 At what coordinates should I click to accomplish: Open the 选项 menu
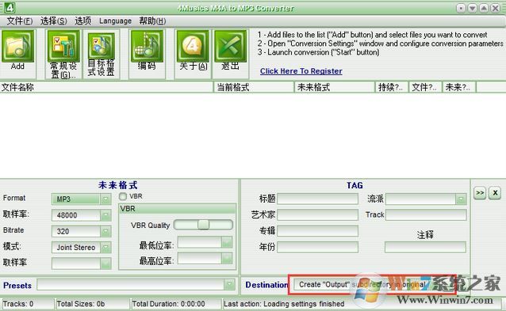(83, 21)
